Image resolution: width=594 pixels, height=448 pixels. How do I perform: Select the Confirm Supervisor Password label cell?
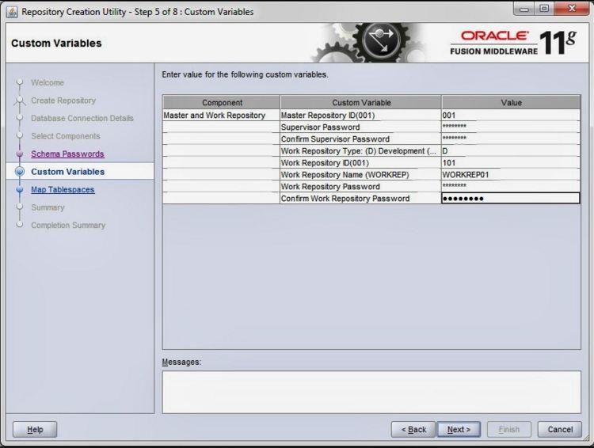click(x=360, y=139)
